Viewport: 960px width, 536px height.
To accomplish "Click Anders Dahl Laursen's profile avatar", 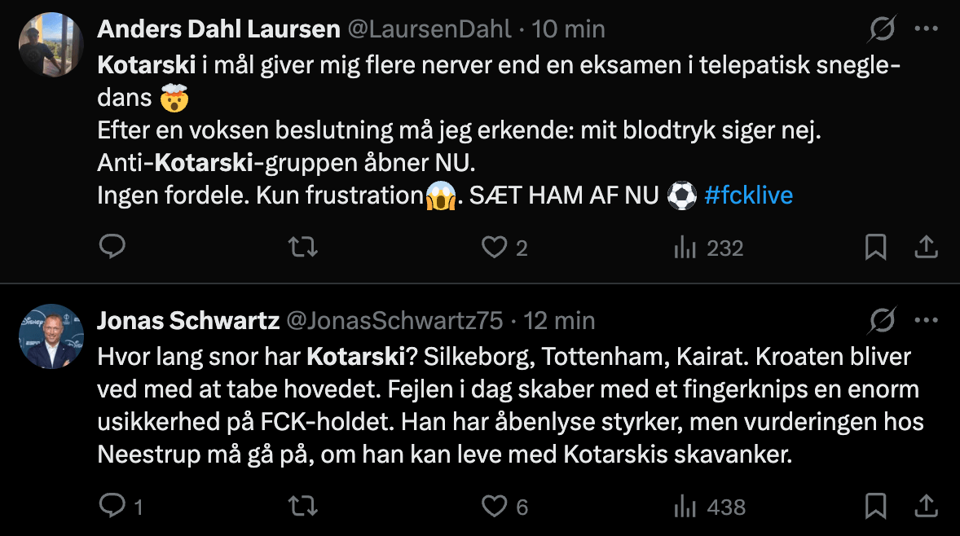I will tap(51, 45).
